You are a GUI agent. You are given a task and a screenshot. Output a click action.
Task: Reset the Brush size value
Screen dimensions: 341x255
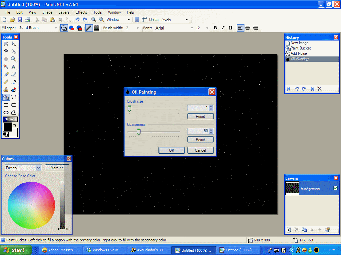pyautogui.click(x=200, y=117)
